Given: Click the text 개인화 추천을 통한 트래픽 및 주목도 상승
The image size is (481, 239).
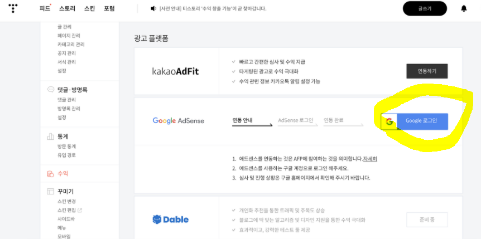Looking at the screenshot, I should (x=282, y=211).
